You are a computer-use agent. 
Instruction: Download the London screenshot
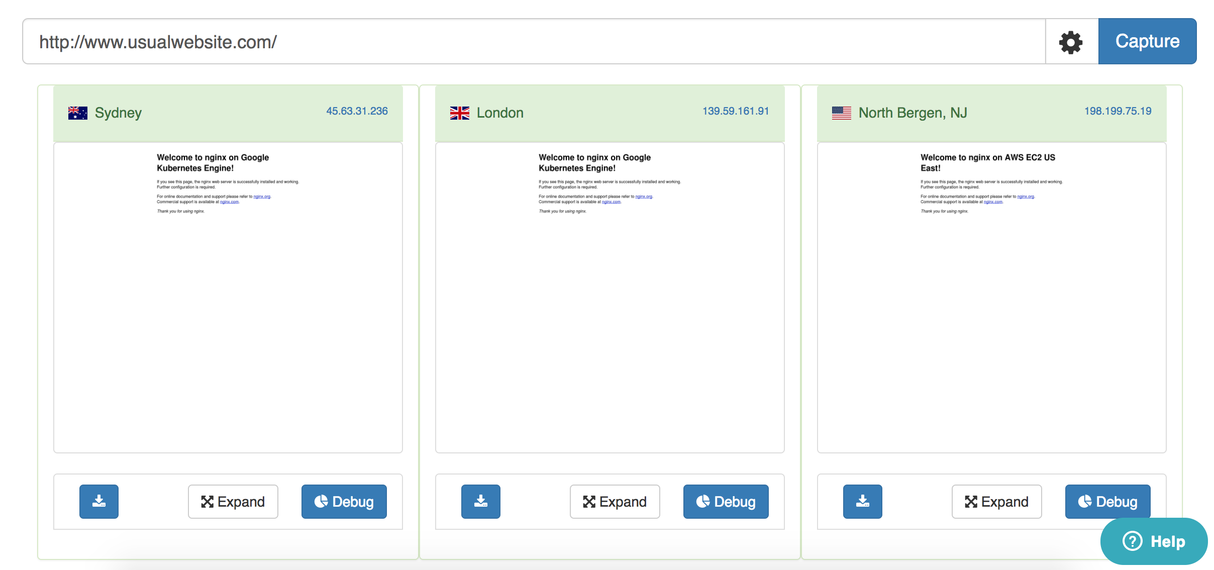point(481,501)
